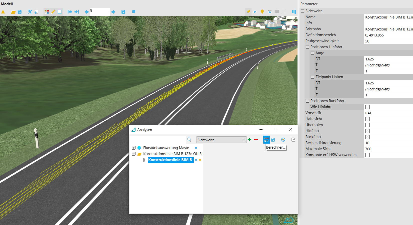The image size is (413, 225).
Task: Click the Auge DT value 1.625
Action: click(388, 59)
